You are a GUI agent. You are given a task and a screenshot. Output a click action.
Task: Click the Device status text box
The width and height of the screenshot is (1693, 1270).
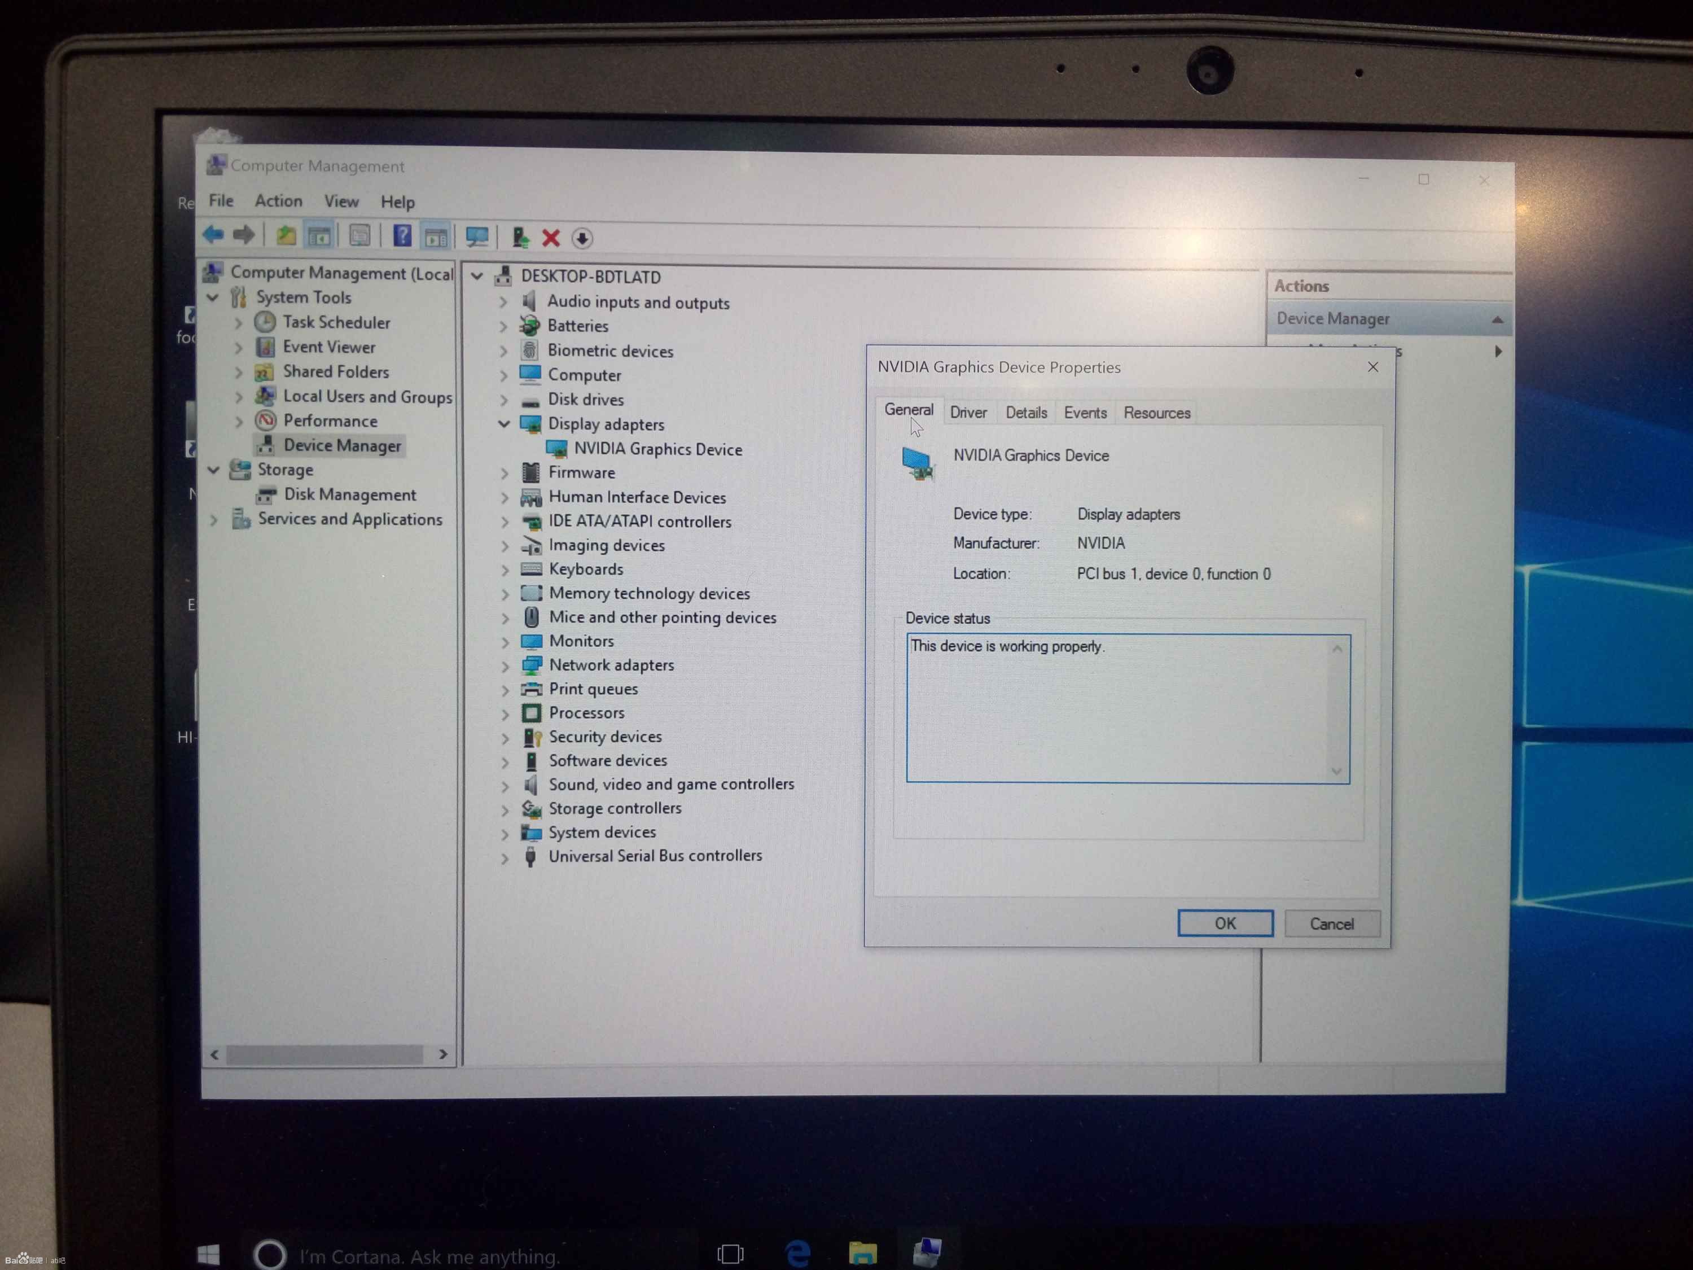1128,708
